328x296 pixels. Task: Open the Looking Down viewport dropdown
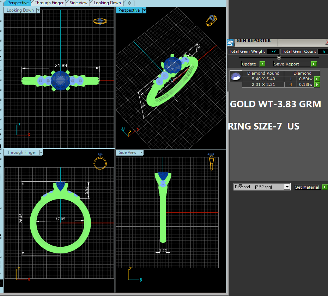tap(38, 10)
